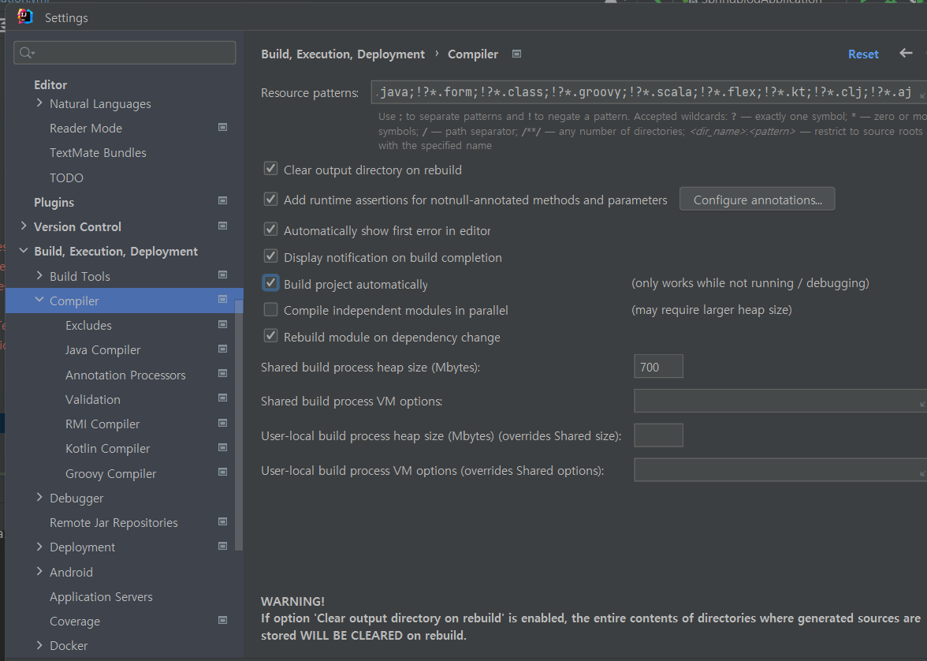Click the settings tree vertical scrollbar
The width and height of the screenshot is (927, 661).
click(239, 425)
